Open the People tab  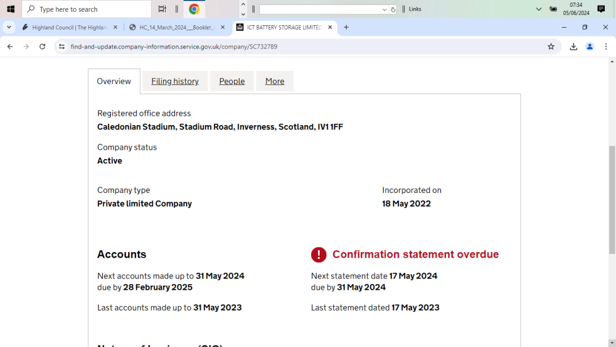pos(232,81)
